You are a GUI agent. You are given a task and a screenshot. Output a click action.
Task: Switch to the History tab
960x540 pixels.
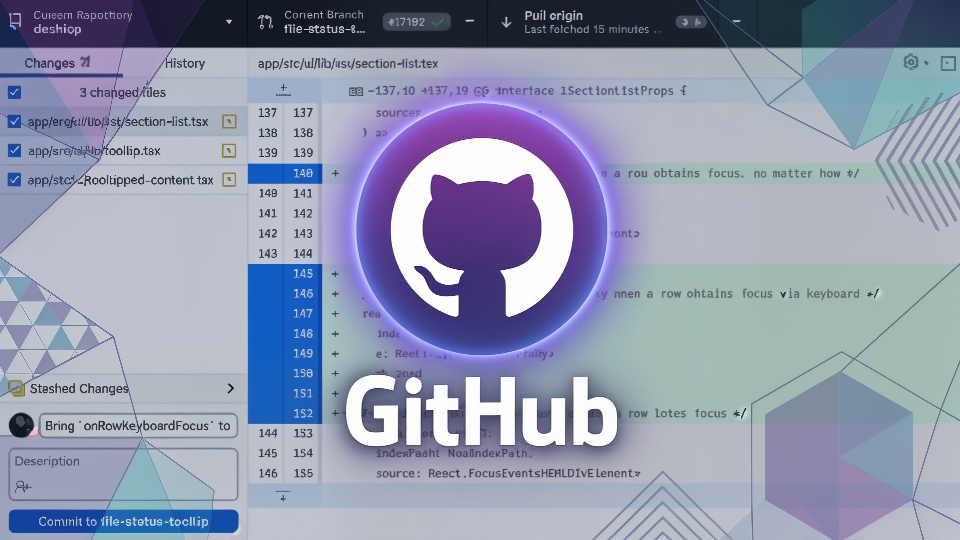(x=185, y=63)
